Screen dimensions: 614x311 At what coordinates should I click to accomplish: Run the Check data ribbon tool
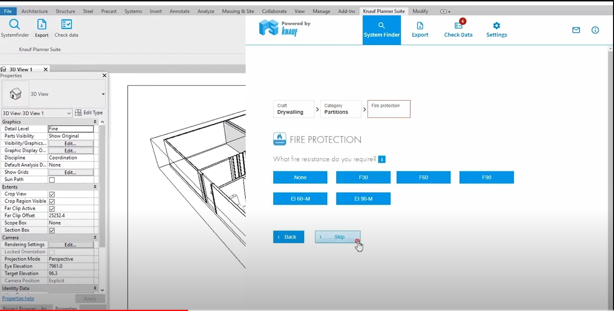point(66,28)
